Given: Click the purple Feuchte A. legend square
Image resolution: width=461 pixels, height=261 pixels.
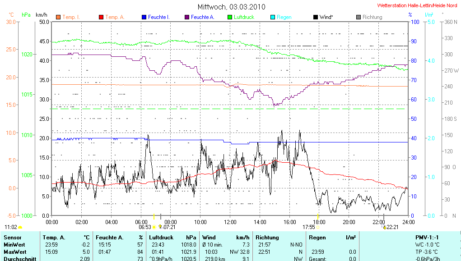Looking at the screenshot, I should [186, 17].
